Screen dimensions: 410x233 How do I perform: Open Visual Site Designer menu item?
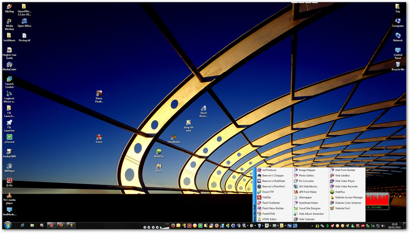click(x=309, y=208)
